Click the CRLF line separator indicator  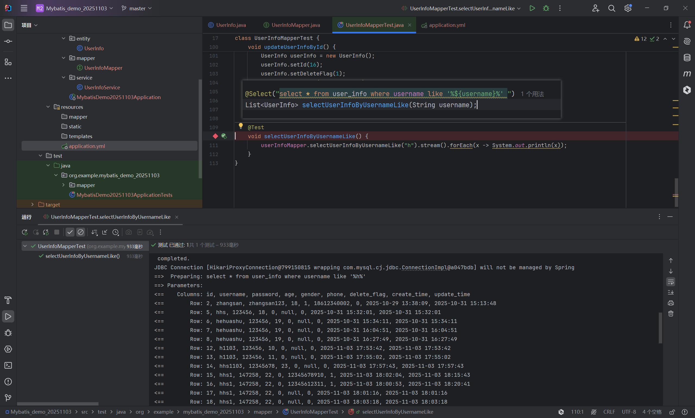click(x=609, y=412)
